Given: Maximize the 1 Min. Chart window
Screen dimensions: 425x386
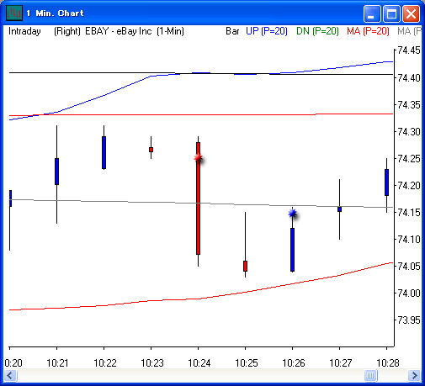Looking at the screenshot, I should coord(391,13).
